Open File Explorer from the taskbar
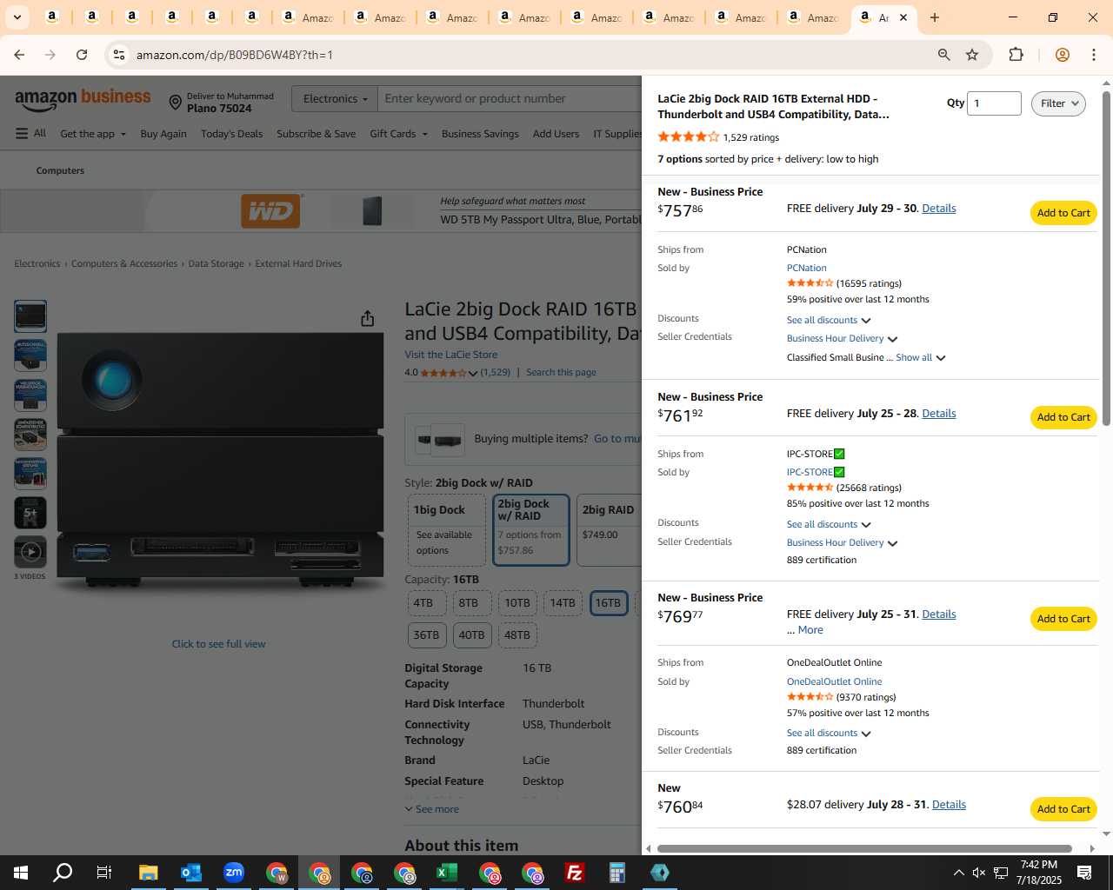This screenshot has width=1113, height=890. (149, 873)
